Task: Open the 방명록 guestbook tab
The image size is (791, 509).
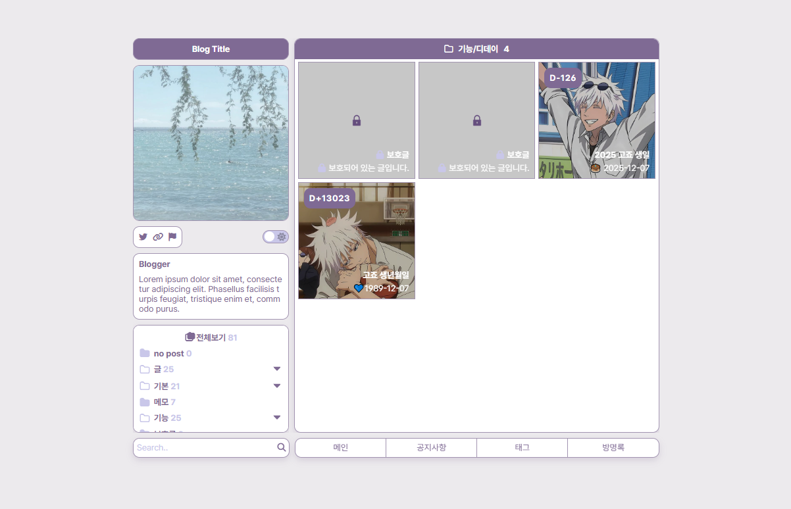Action: pos(613,448)
